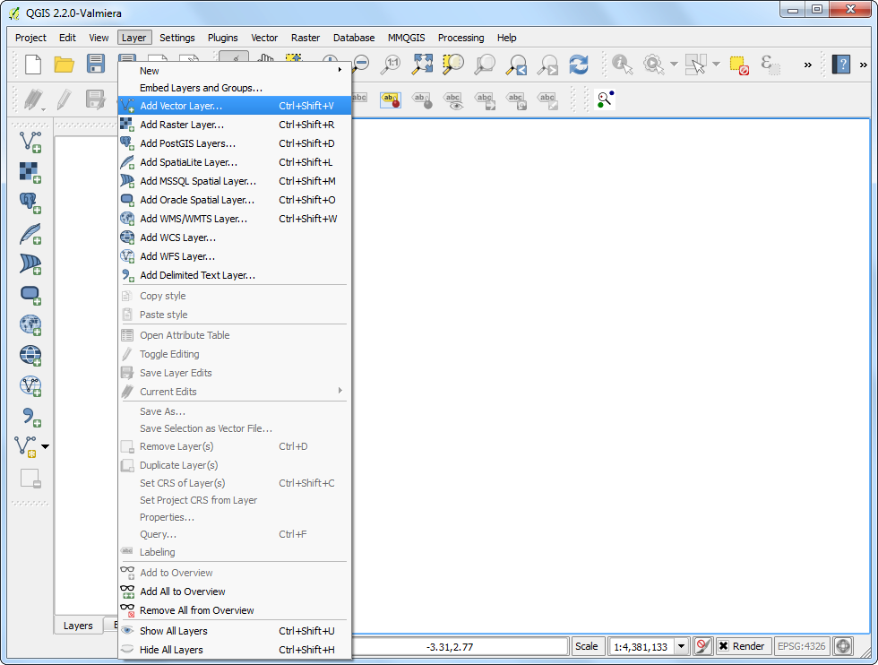Click Add WCS Layer sidebar icon

pyautogui.click(x=30, y=355)
